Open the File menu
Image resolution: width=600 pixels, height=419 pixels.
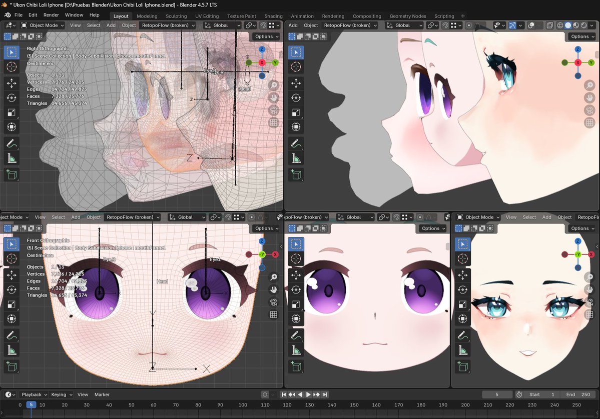click(19, 15)
